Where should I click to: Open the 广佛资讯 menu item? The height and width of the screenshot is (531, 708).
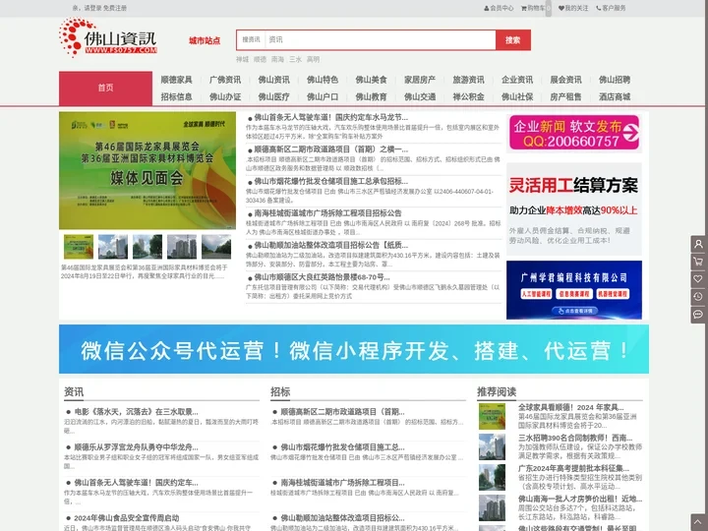pyautogui.click(x=225, y=80)
